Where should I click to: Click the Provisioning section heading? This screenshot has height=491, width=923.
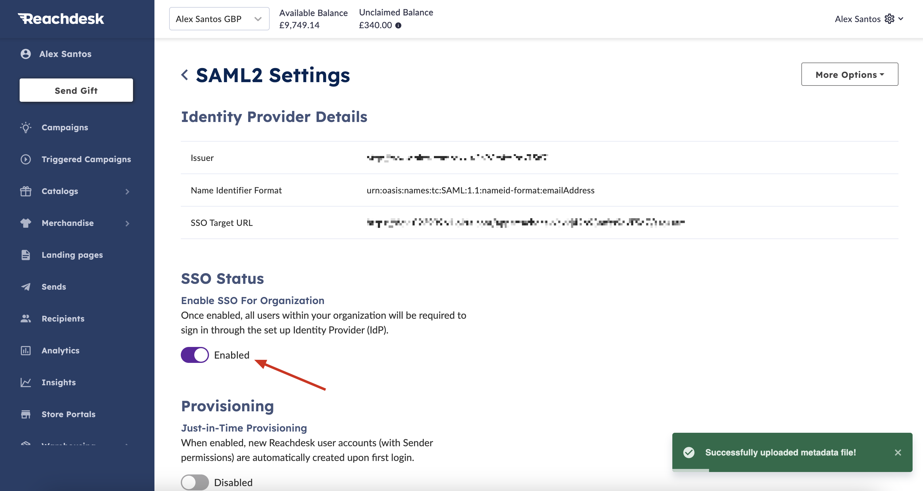227,406
